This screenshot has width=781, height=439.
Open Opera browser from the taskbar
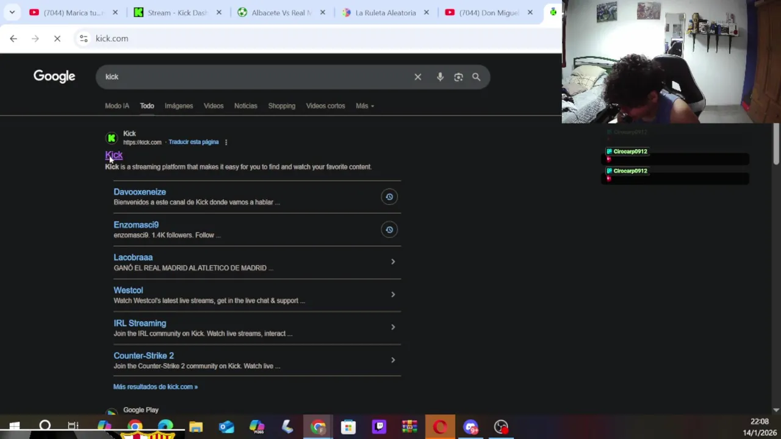[440, 426]
